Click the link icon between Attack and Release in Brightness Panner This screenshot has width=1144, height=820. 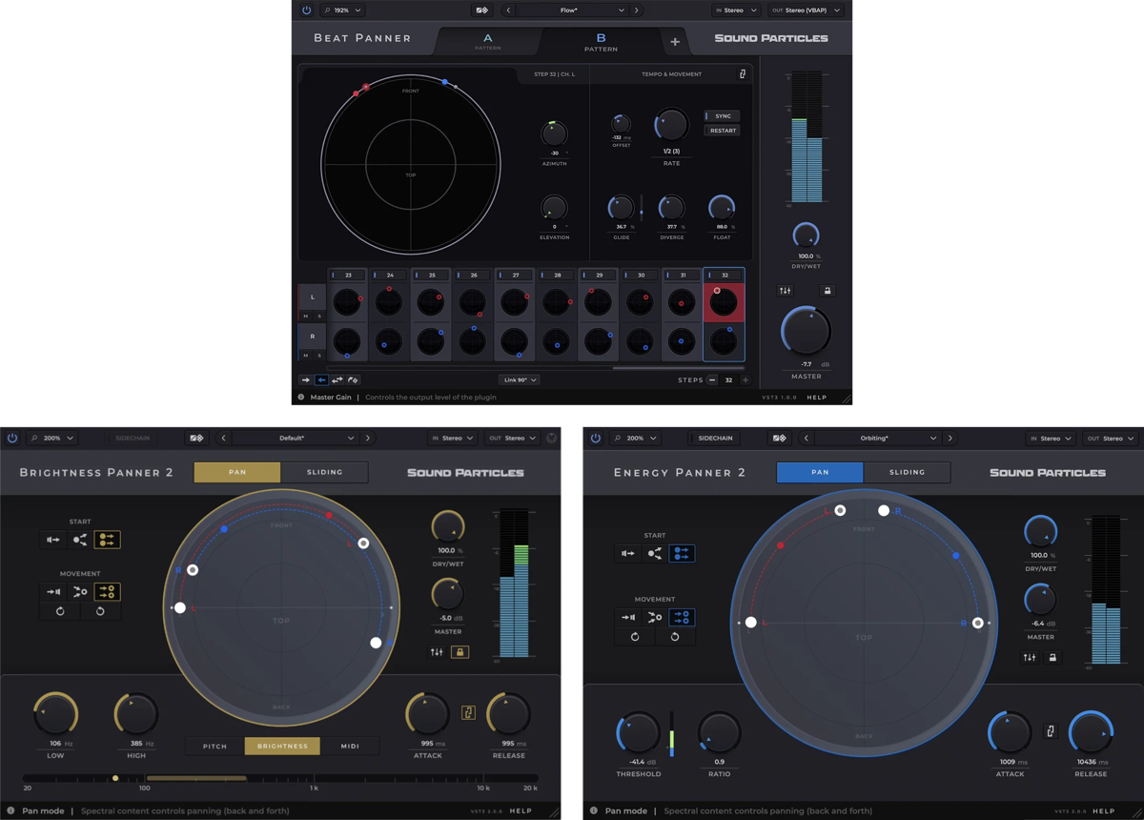tap(468, 713)
